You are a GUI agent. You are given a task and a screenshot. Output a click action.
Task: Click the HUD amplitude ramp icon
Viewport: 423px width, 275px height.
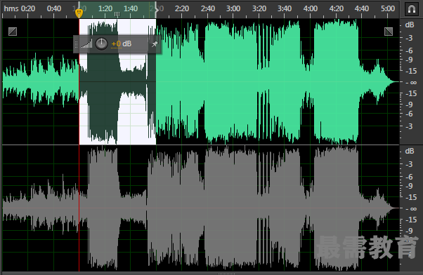[x=86, y=44]
